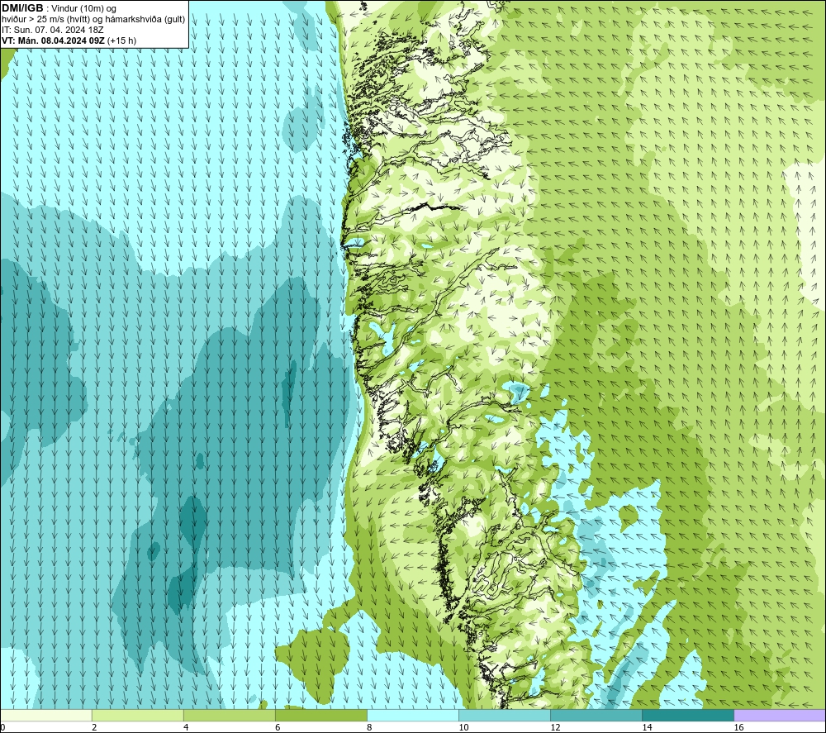
Task: Click the dark teal 14–16 legend swatch
Action: point(688,715)
